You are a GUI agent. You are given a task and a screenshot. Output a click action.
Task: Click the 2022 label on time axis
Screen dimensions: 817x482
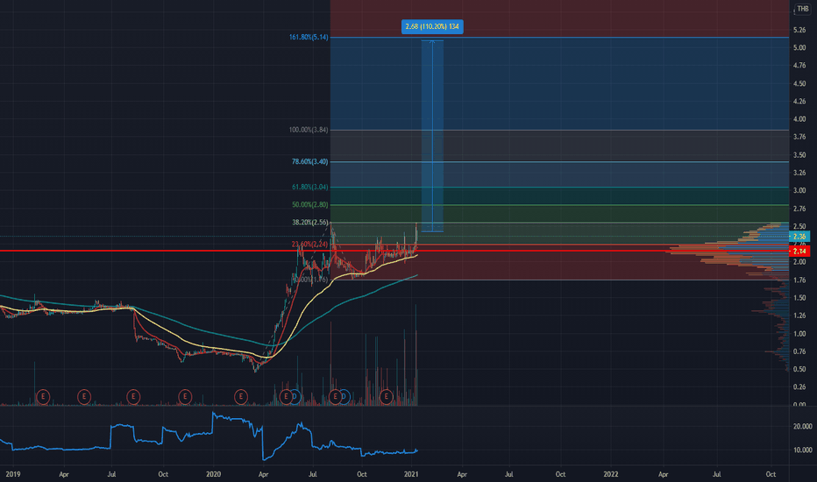click(611, 474)
